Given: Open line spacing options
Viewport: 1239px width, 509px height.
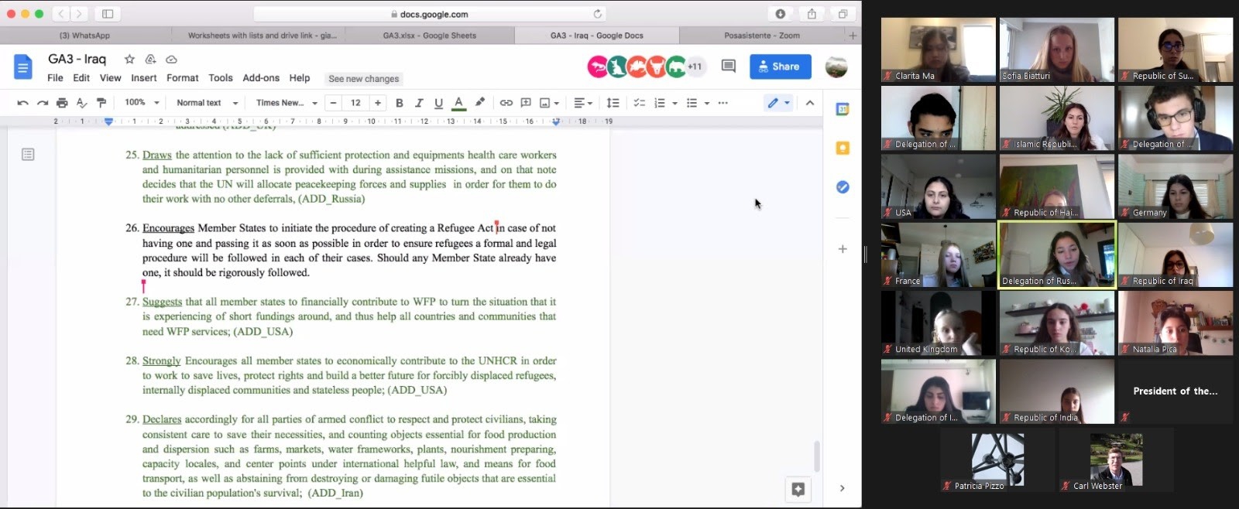Looking at the screenshot, I should [x=613, y=103].
